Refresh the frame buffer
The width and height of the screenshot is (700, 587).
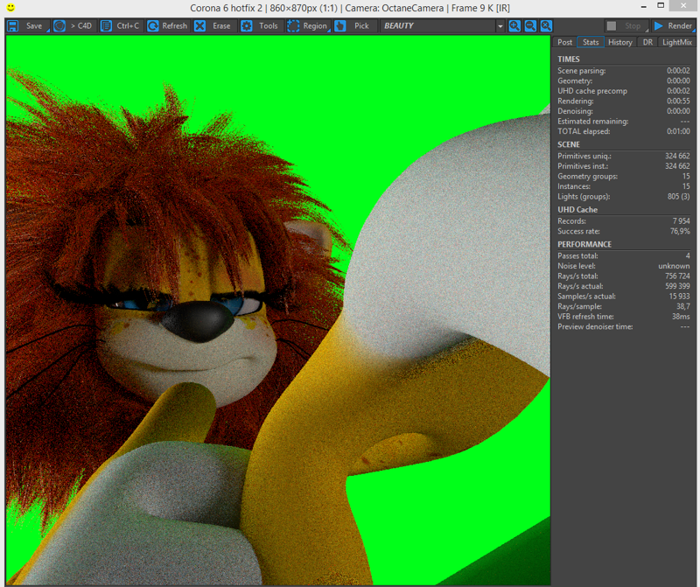pyautogui.click(x=168, y=26)
